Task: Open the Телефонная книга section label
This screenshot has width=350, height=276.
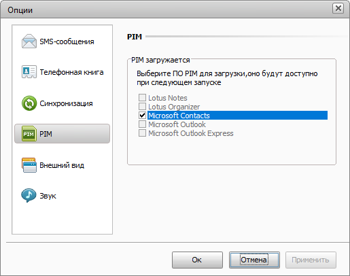Action: [71, 72]
